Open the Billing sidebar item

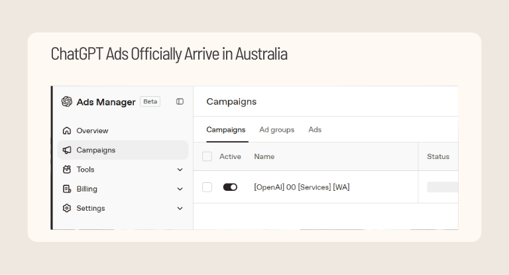(x=123, y=189)
